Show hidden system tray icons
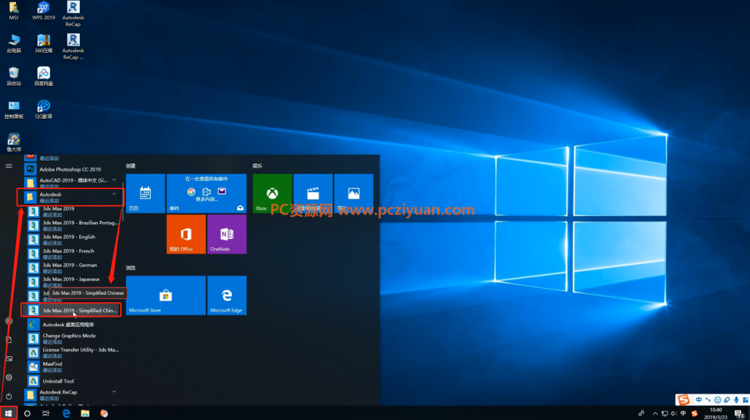Screen dimensions: 750x420 (x=655, y=413)
